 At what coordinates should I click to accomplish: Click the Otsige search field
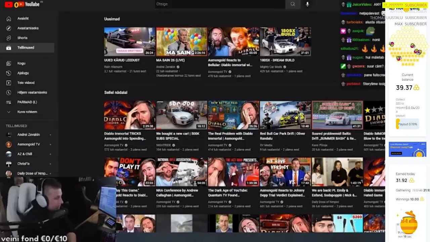click(x=220, y=4)
